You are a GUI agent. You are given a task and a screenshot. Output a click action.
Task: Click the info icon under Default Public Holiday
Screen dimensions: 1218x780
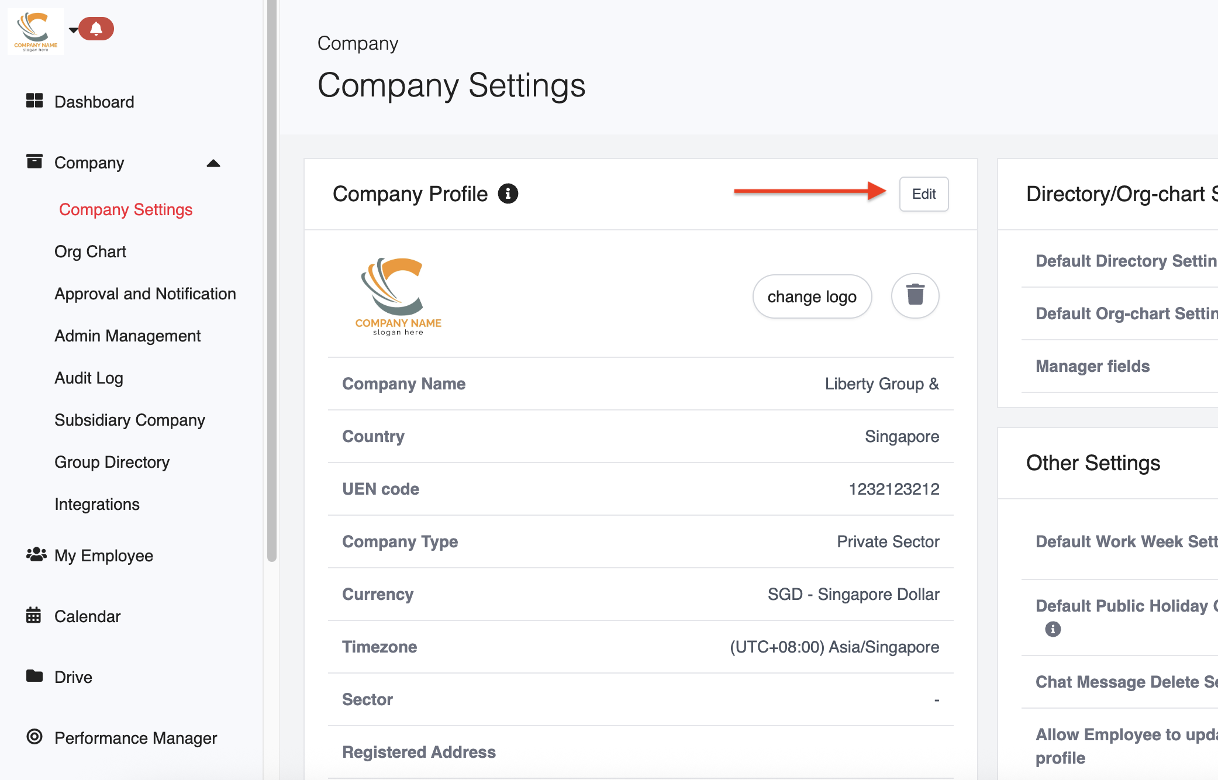[x=1053, y=629]
